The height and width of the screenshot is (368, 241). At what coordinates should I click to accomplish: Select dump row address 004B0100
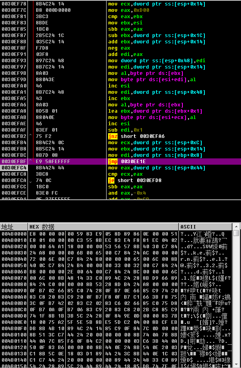click(x=14, y=335)
